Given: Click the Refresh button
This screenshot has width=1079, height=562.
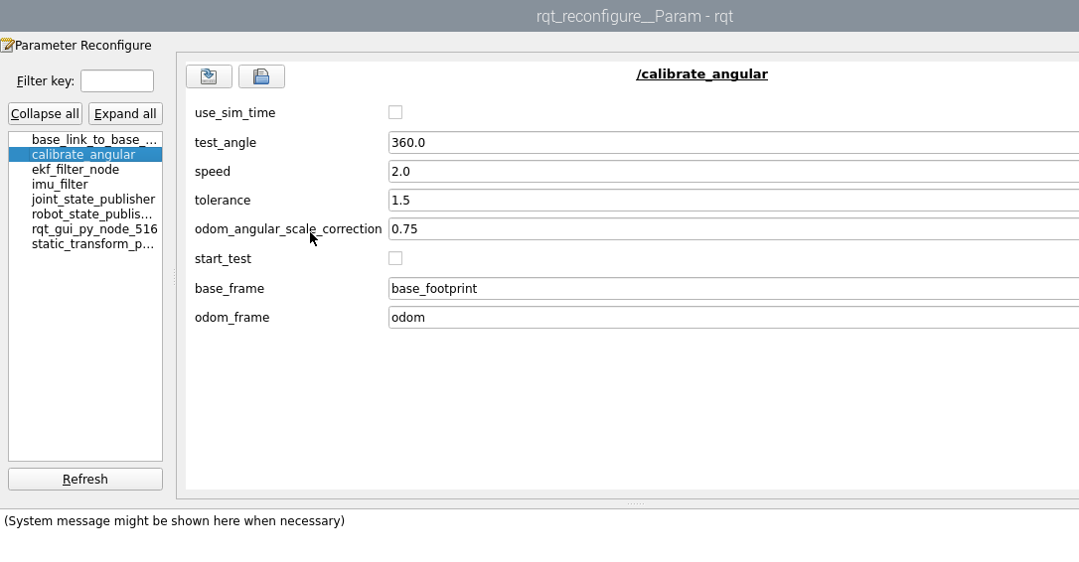Looking at the screenshot, I should pos(85,479).
